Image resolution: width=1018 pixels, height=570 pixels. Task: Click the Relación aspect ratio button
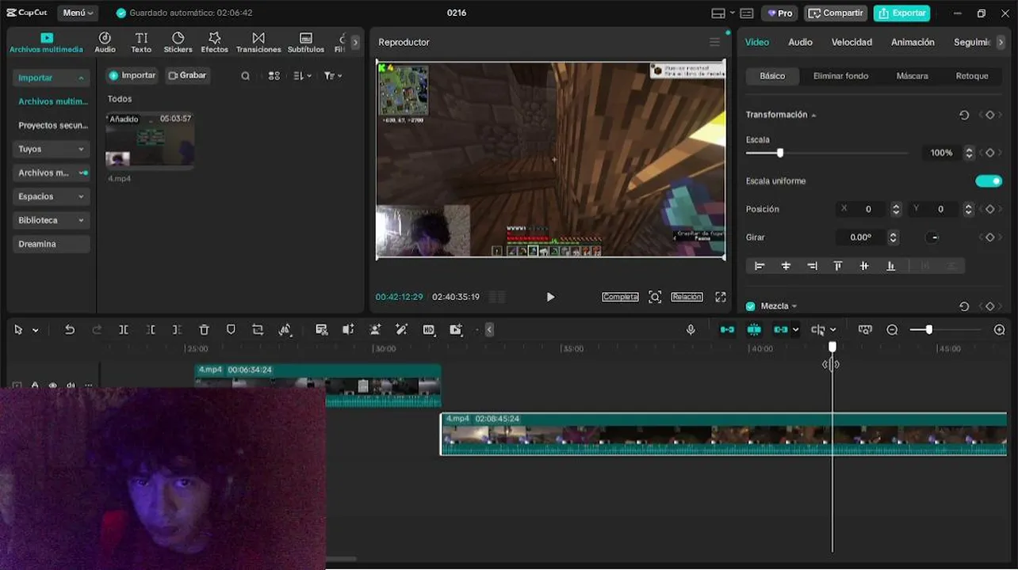687,297
